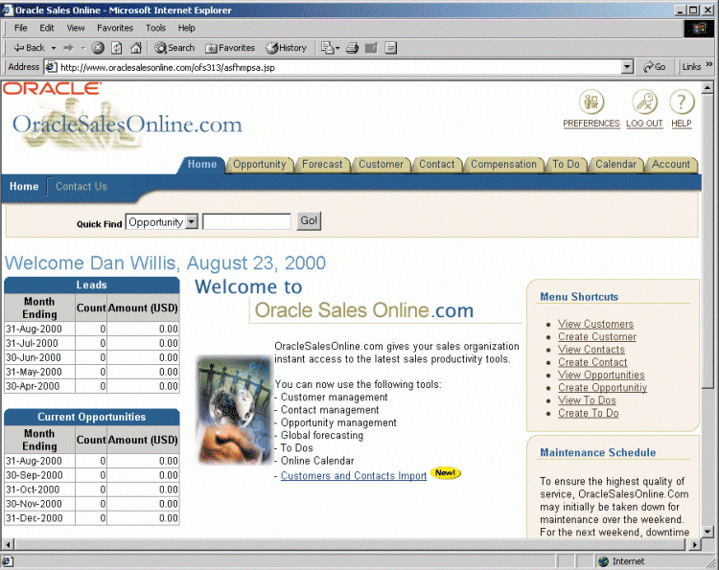This screenshot has height=570, width=719.
Task: Click the Contact Us subtab
Action: [x=81, y=187]
